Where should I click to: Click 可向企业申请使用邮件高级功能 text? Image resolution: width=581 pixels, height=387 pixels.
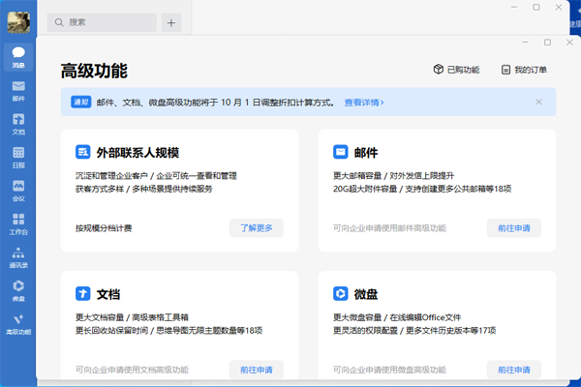pos(389,228)
